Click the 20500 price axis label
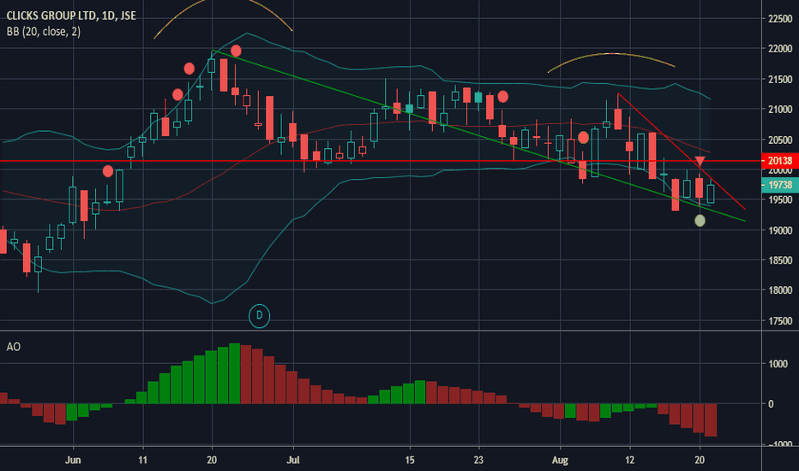 coord(780,140)
